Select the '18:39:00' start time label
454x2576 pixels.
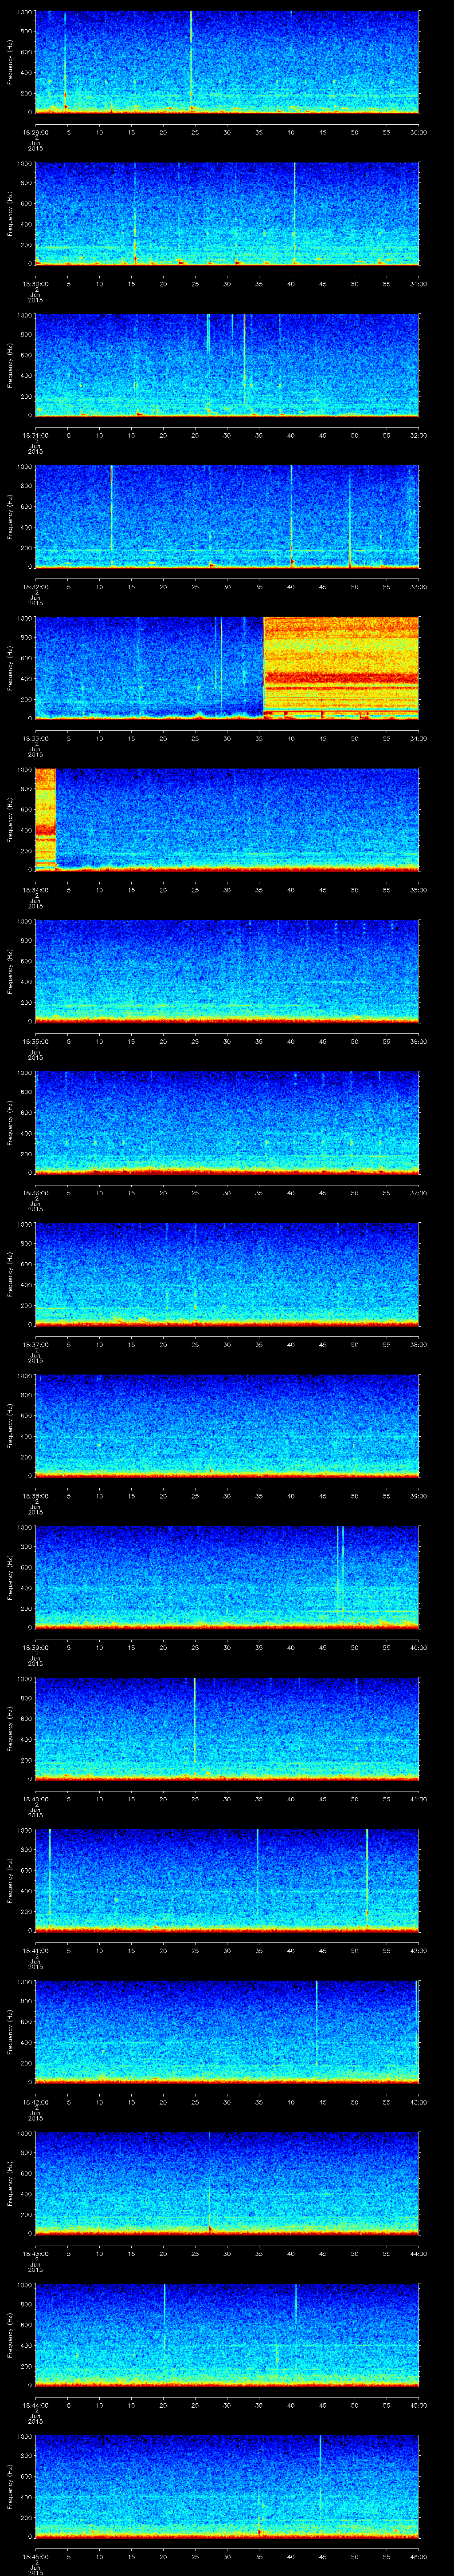35,1647
